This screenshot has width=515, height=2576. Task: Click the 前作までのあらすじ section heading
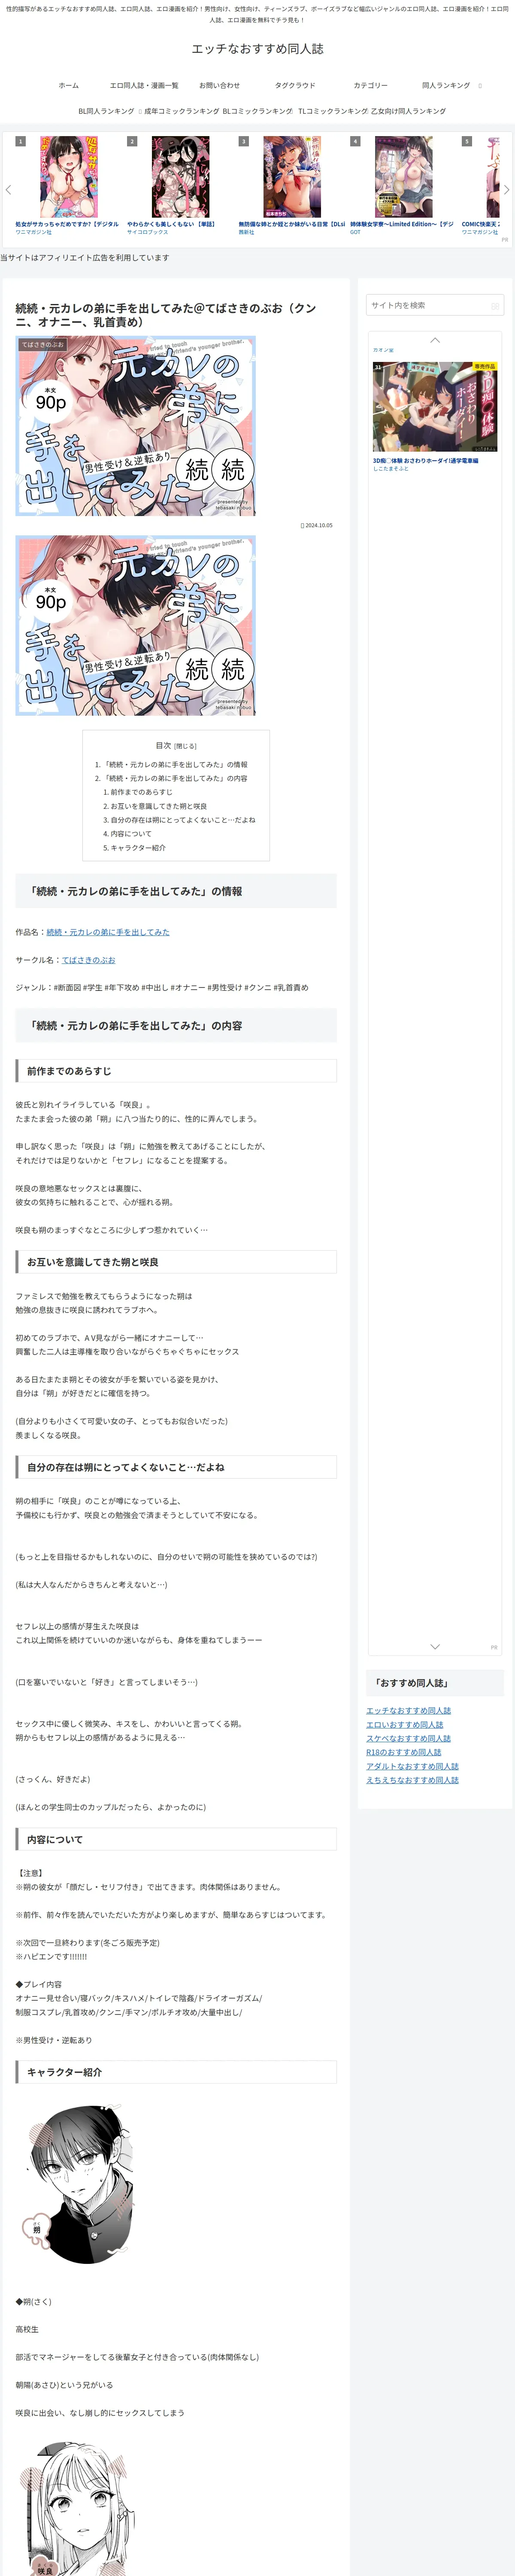pyautogui.click(x=176, y=1071)
